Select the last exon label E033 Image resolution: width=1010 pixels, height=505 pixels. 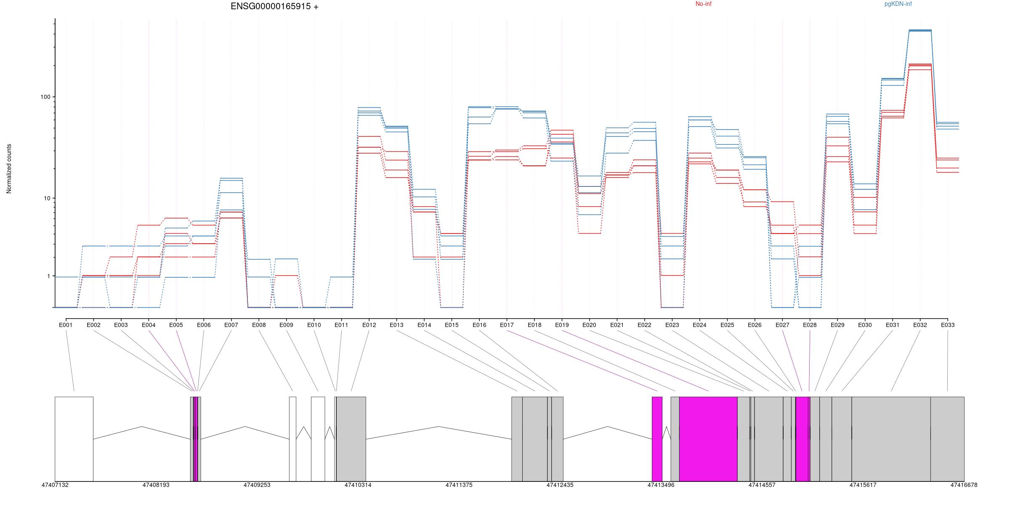[x=948, y=325]
